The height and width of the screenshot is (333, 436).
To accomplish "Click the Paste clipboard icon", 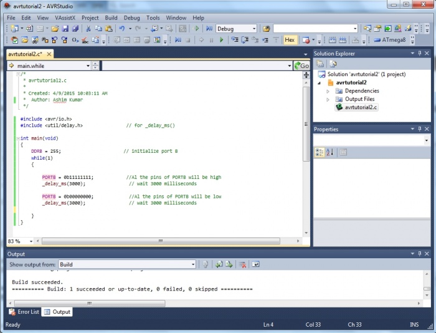I will [108, 29].
